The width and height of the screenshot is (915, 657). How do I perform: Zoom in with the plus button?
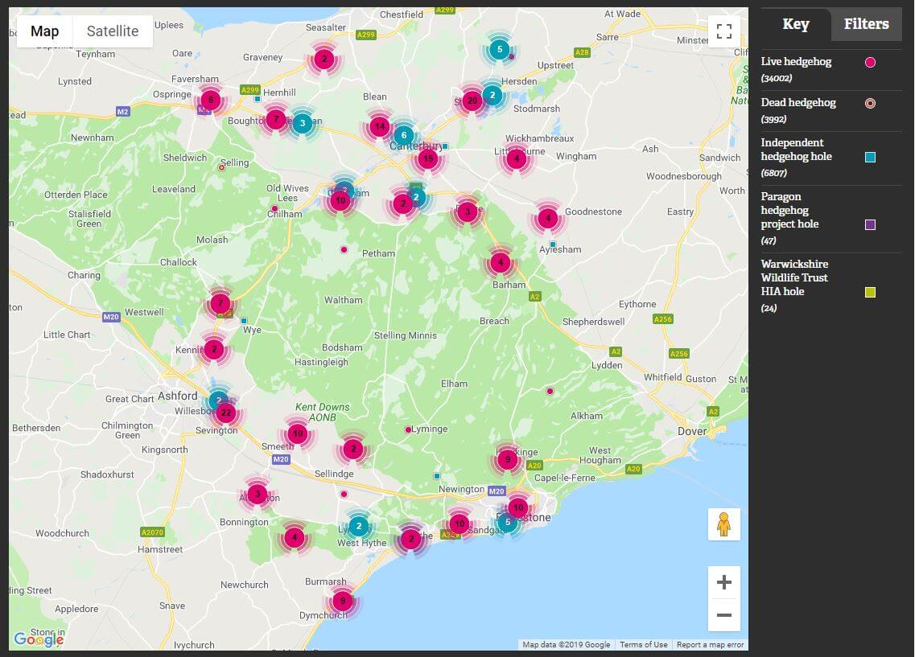(723, 582)
